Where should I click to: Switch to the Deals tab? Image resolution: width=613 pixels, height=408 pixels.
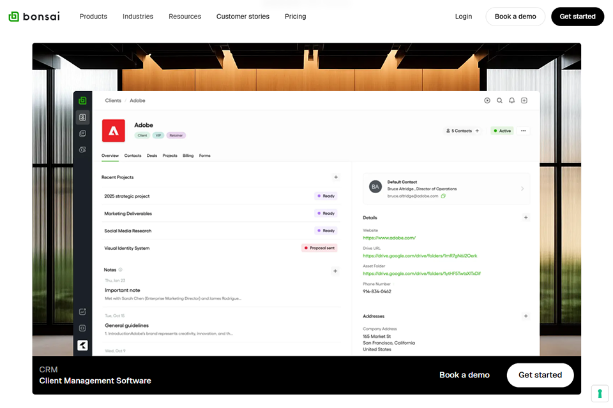152,156
